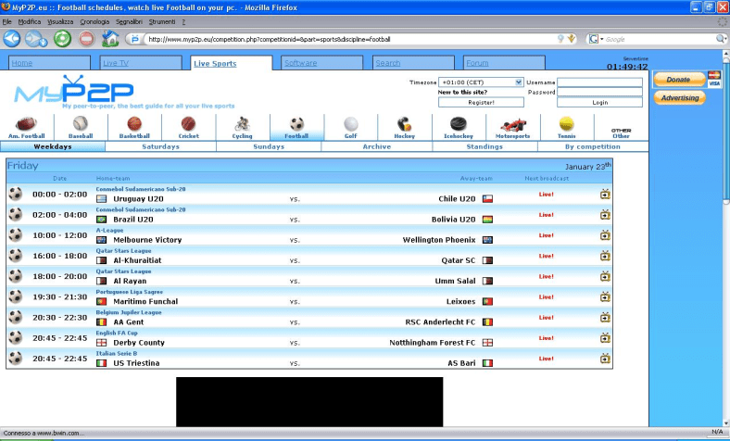
Task: Click the Google search box in toolbar
Action: pos(659,39)
